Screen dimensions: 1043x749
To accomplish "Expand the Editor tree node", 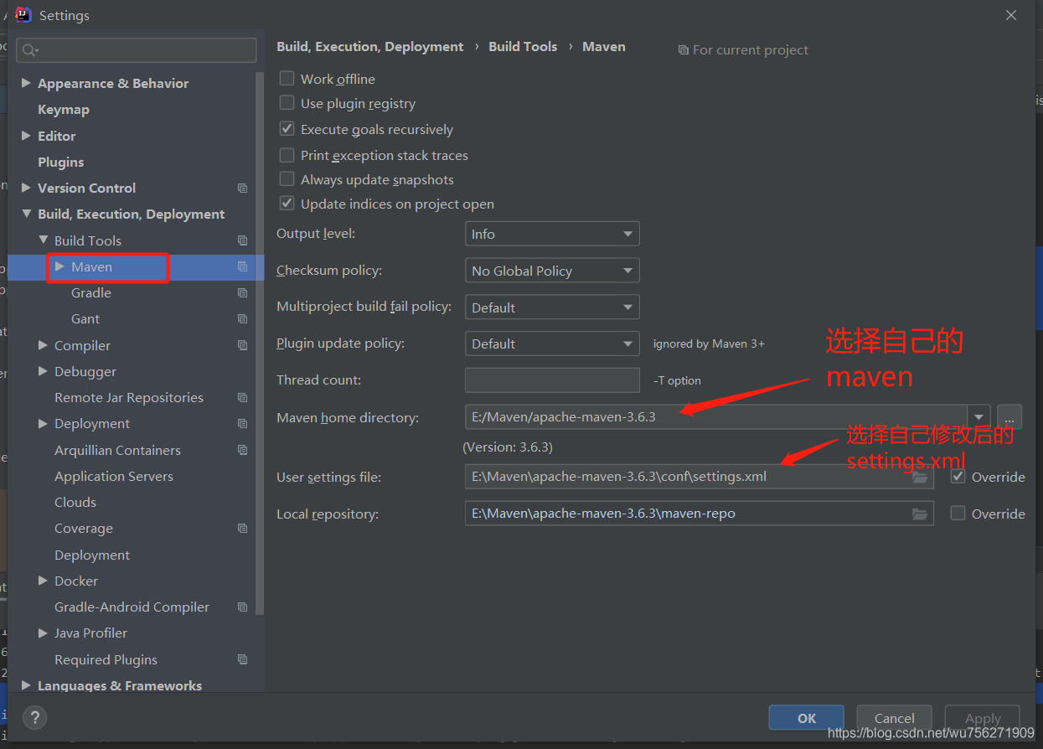I will click(26, 136).
